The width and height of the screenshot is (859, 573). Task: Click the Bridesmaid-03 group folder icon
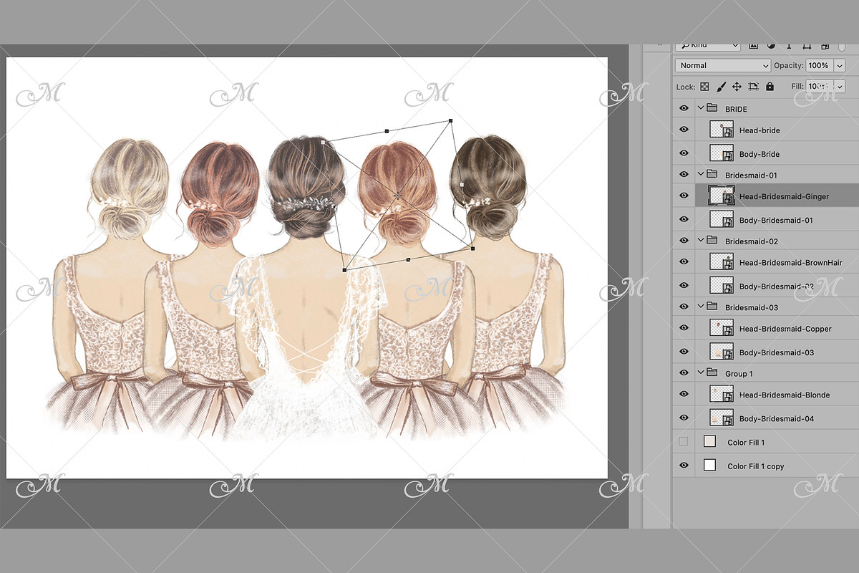712,307
